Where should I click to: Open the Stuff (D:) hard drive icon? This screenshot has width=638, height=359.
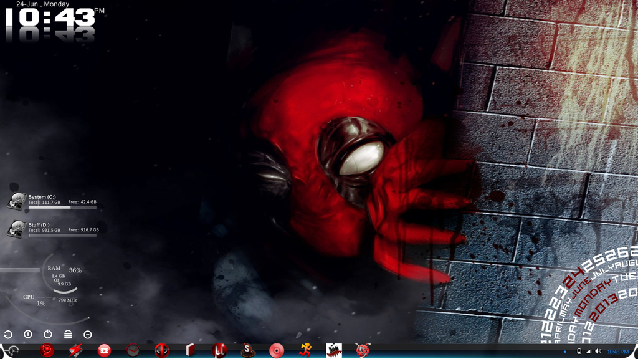pos(16,229)
